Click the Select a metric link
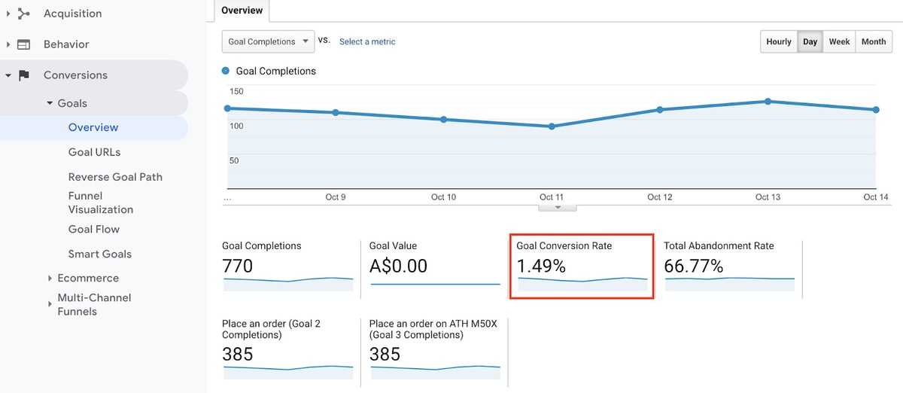Viewport: 903px width, 393px height. pyautogui.click(x=367, y=41)
